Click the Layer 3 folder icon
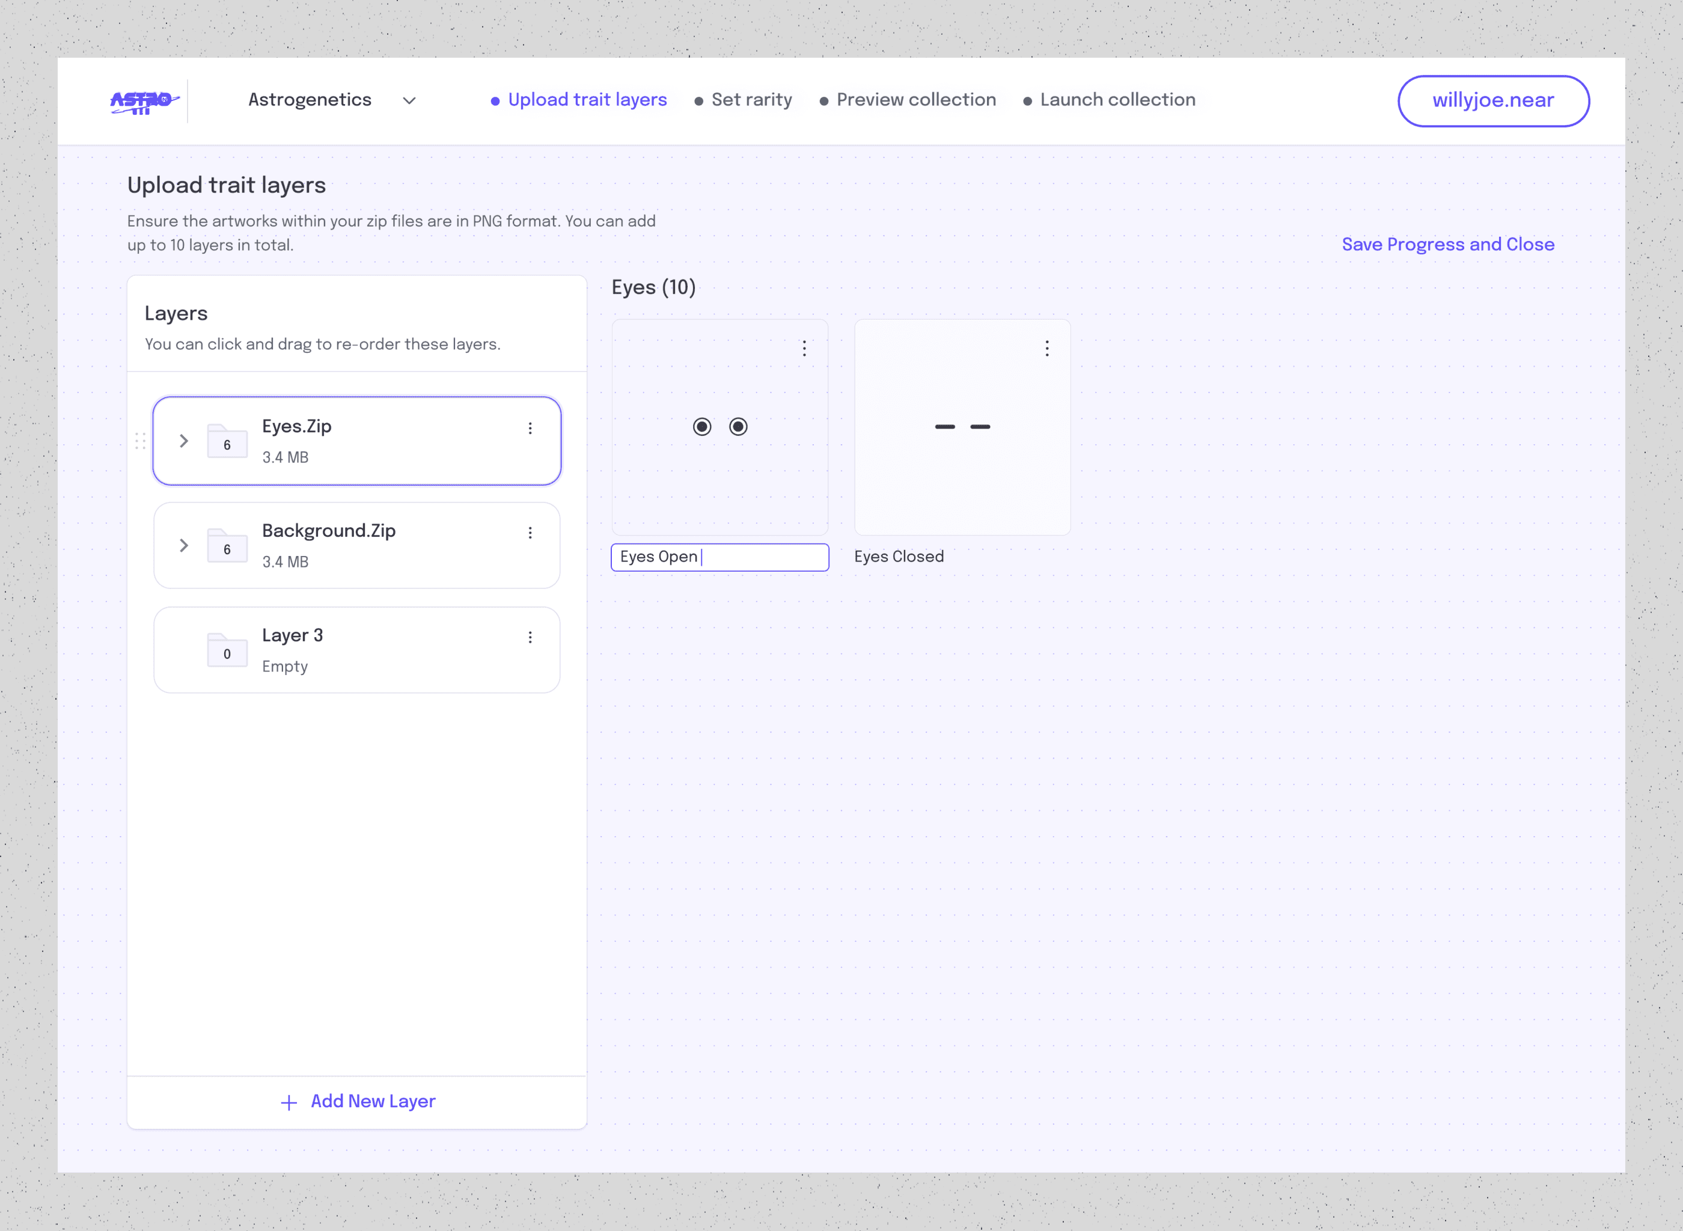The image size is (1683, 1231). click(227, 650)
